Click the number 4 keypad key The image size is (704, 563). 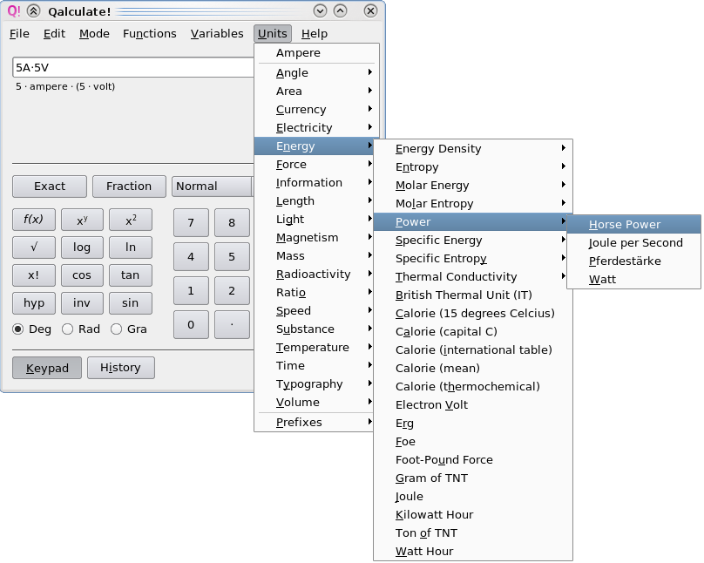click(191, 257)
